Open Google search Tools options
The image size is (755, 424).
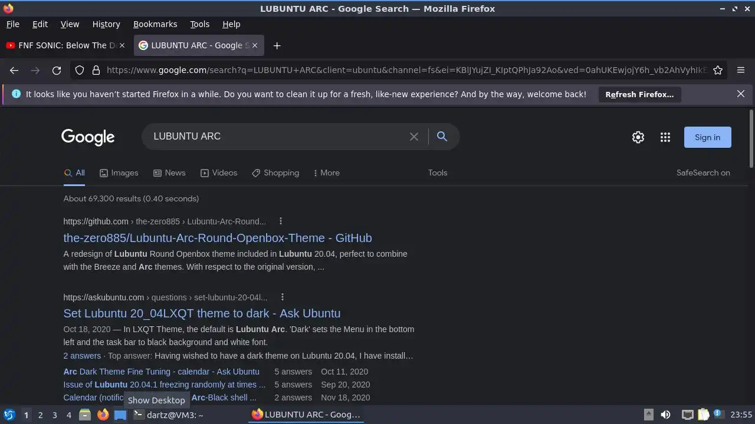point(438,173)
